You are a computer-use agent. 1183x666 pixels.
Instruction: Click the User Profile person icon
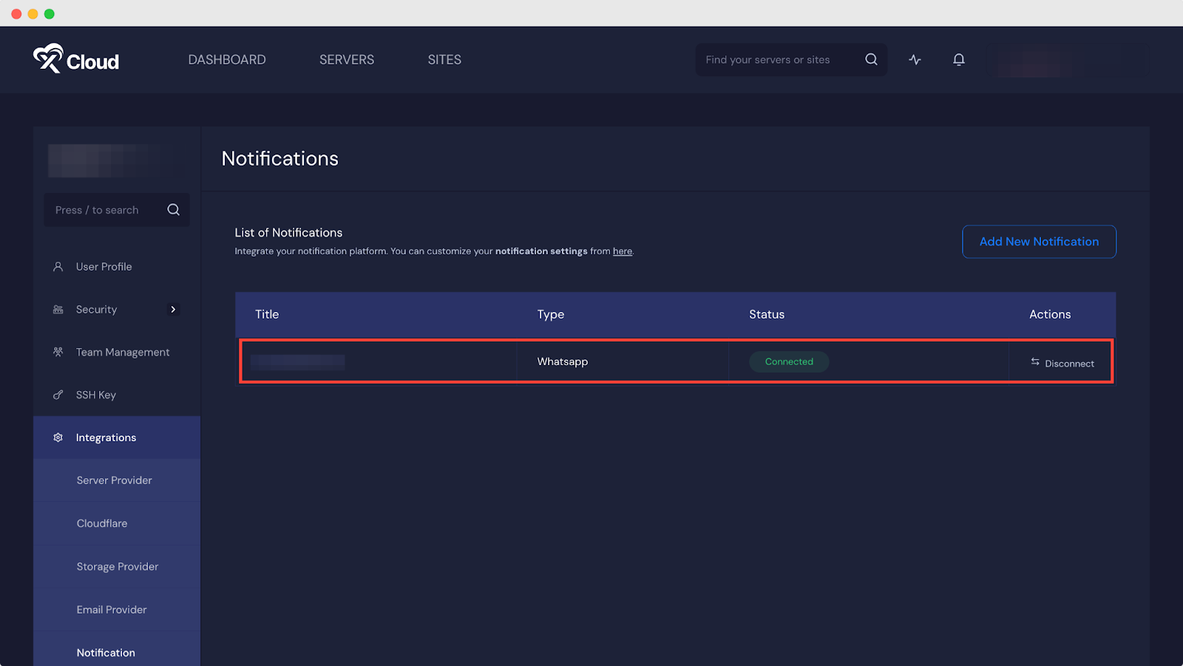click(58, 267)
